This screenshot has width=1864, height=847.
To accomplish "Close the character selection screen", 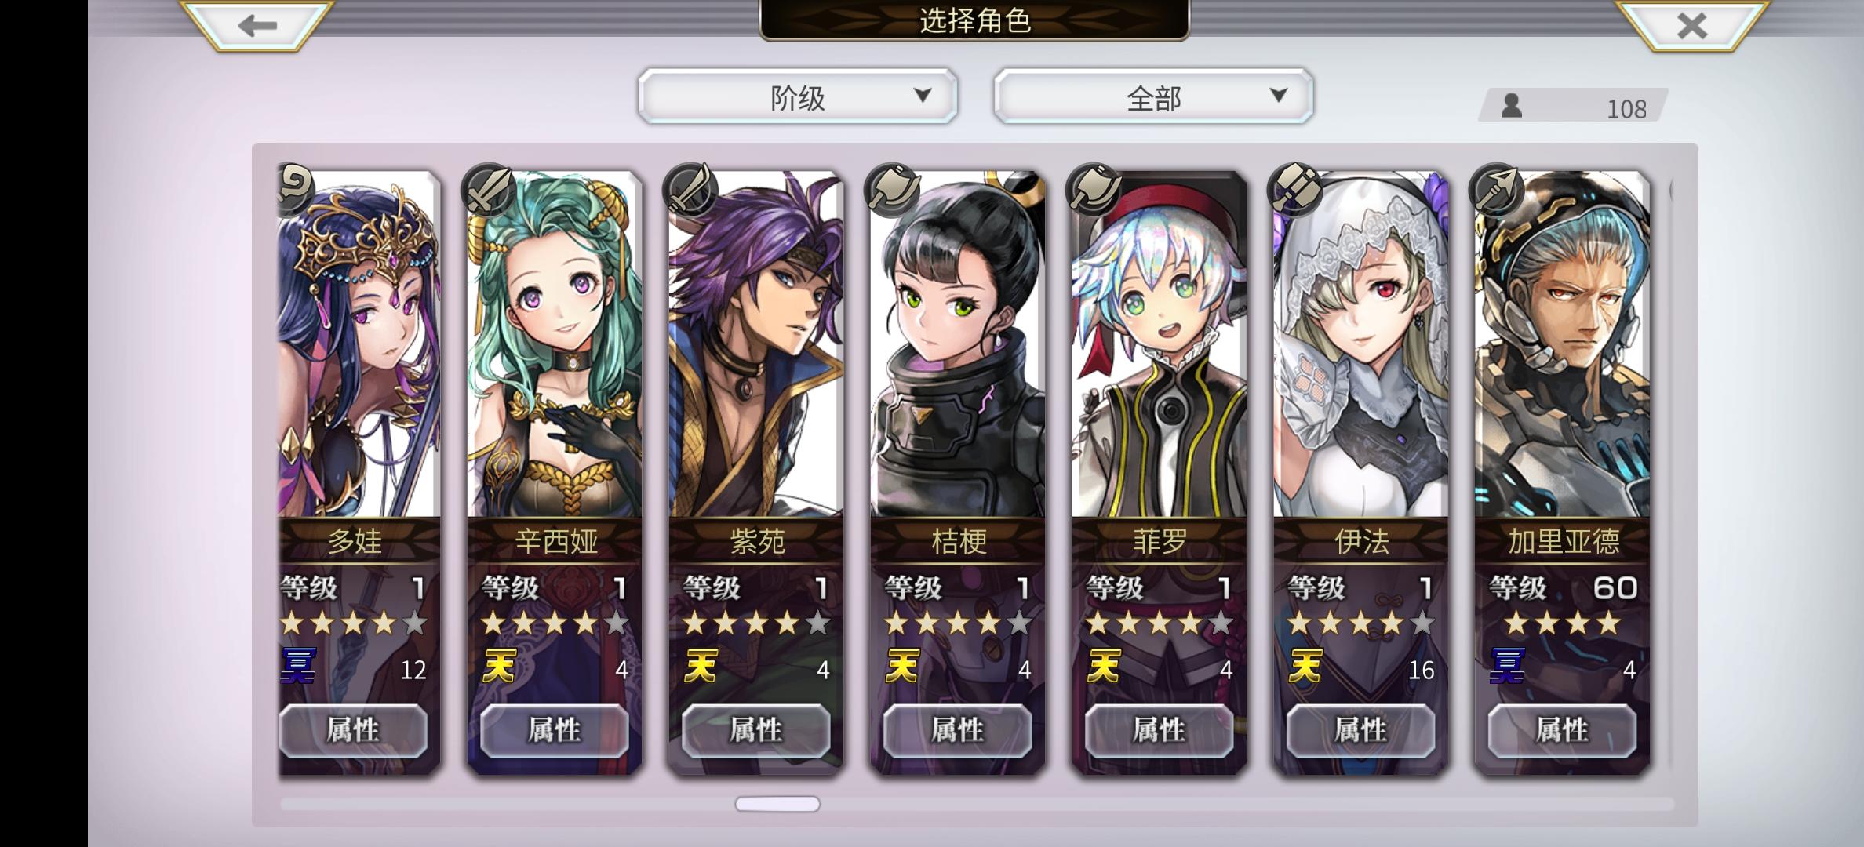I will click(x=1691, y=26).
